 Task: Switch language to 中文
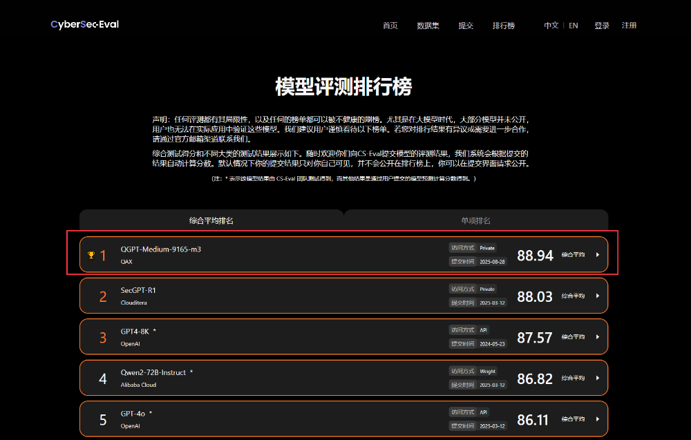click(x=551, y=26)
